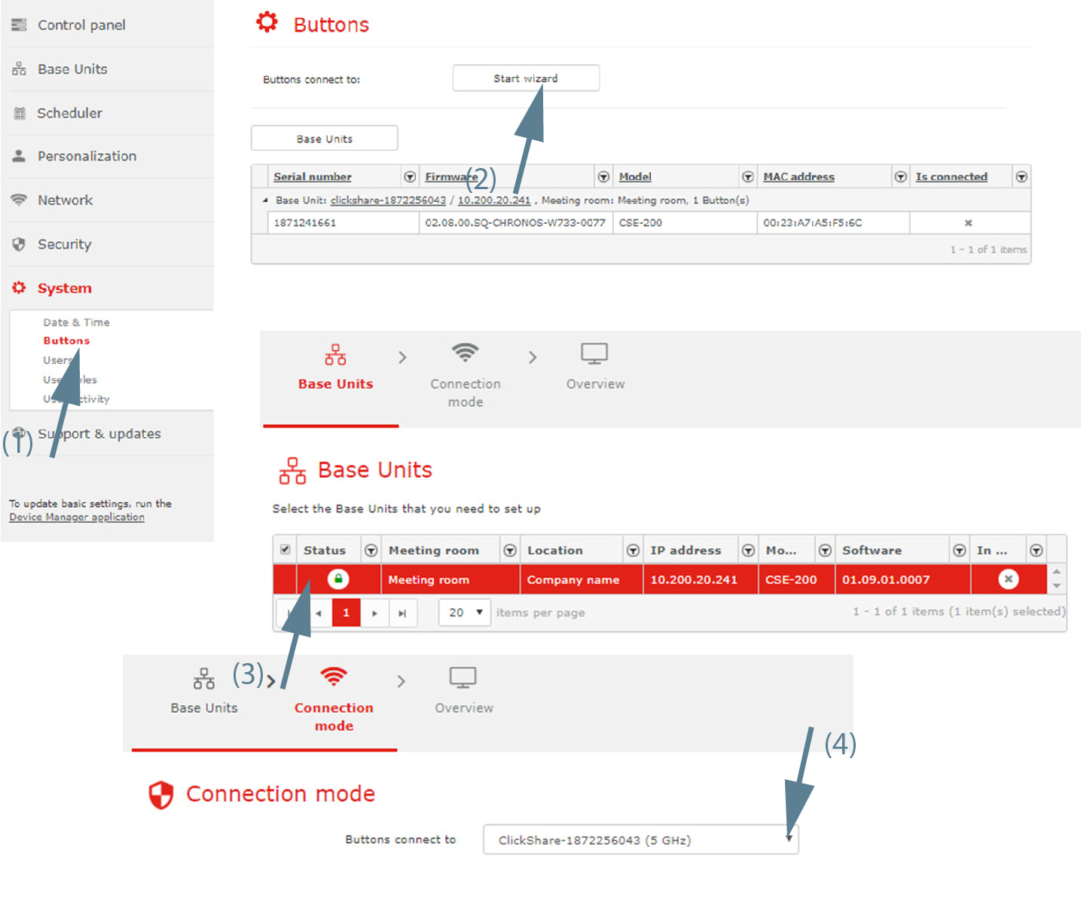Click the grey Base Units icon in the lower wizard bar
The image size is (1081, 911).
tap(204, 678)
